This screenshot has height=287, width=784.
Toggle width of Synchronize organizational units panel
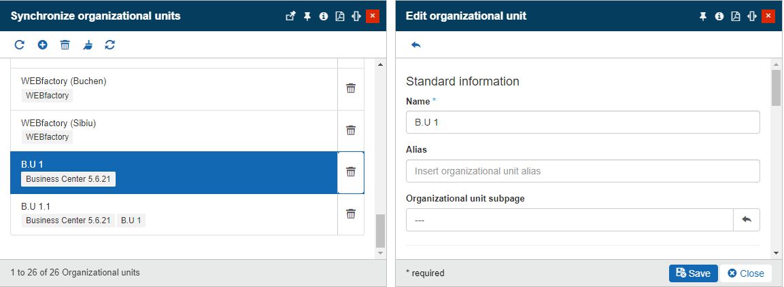coord(356,16)
